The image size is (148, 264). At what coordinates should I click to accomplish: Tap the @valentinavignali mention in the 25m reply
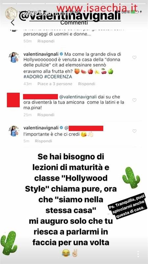point(78,97)
